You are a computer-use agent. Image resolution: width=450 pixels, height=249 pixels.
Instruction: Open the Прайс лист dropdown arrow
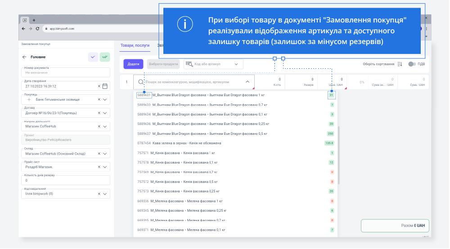[x=105, y=167]
